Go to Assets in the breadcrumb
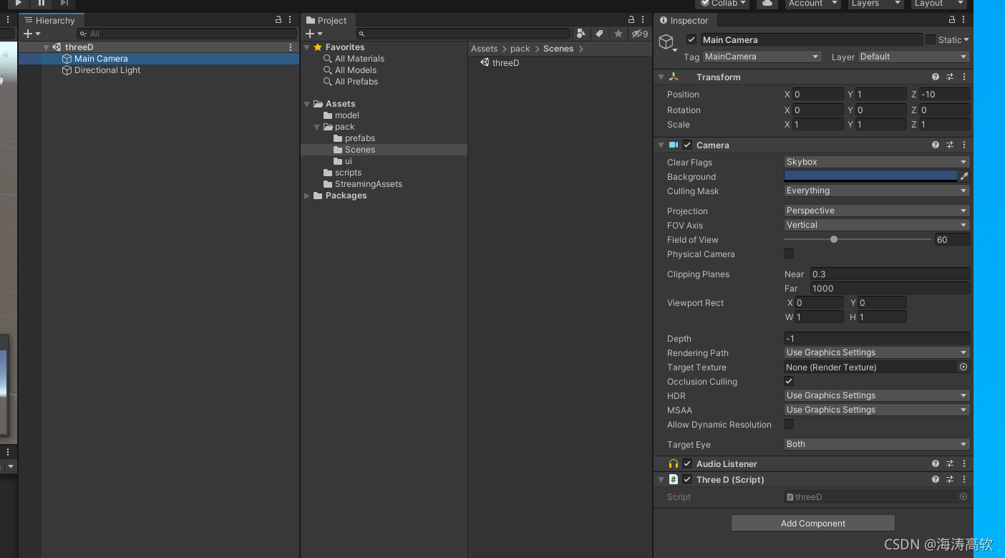The height and width of the screenshot is (558, 1005). 484,49
